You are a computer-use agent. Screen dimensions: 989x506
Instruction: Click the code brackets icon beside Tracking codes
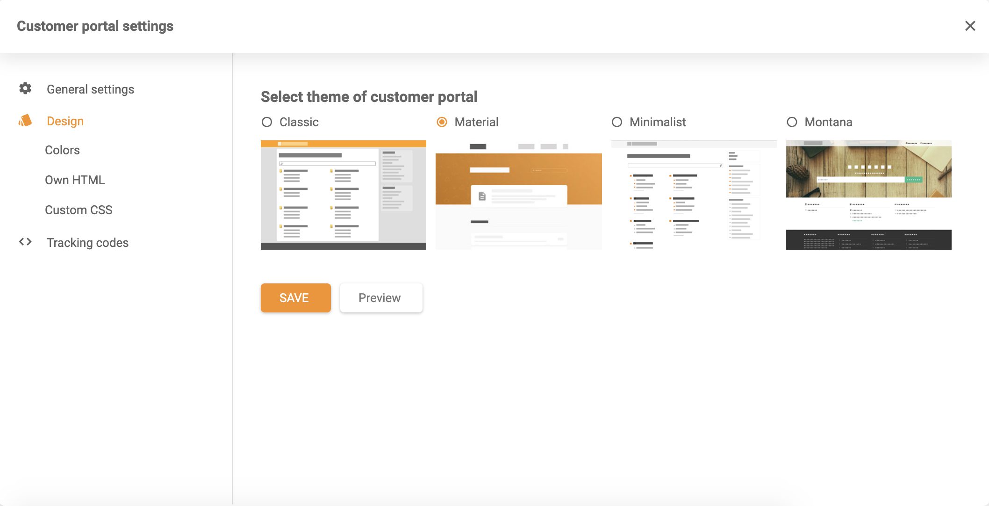point(26,242)
